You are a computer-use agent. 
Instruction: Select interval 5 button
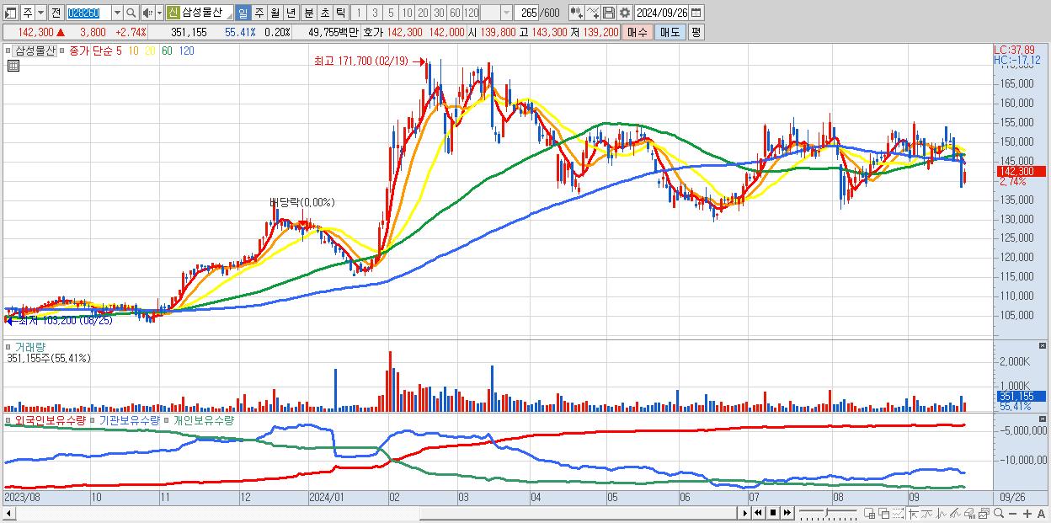(x=391, y=13)
